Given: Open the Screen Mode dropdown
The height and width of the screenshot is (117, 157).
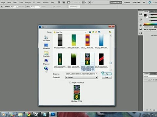Looking at the screenshot, I should point(90,2).
